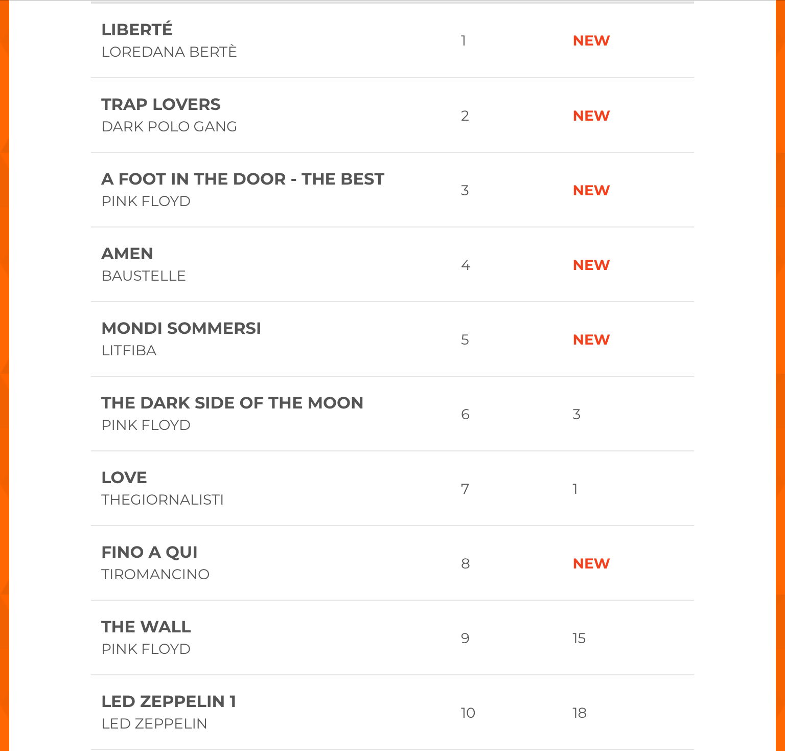785x751 pixels.
Task: Select the artist THEGIORNALISTI
Action: [x=163, y=500]
